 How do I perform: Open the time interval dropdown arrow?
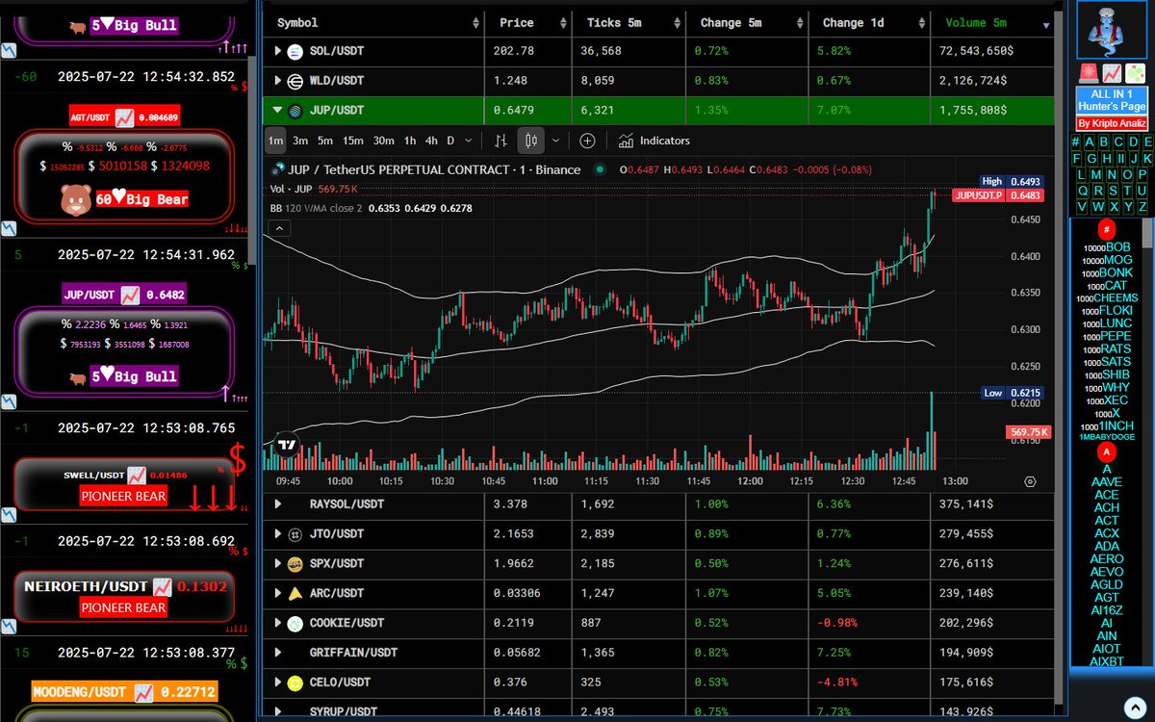point(469,141)
